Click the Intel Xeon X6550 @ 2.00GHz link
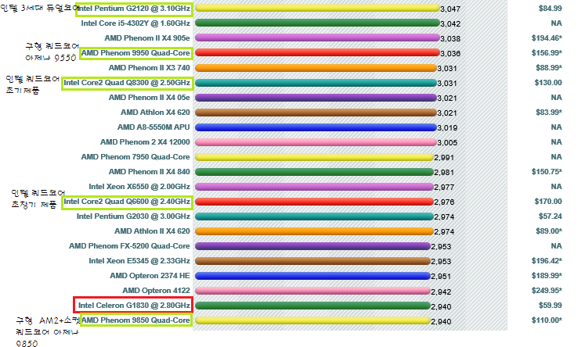The width and height of the screenshot is (585, 347). (x=139, y=187)
